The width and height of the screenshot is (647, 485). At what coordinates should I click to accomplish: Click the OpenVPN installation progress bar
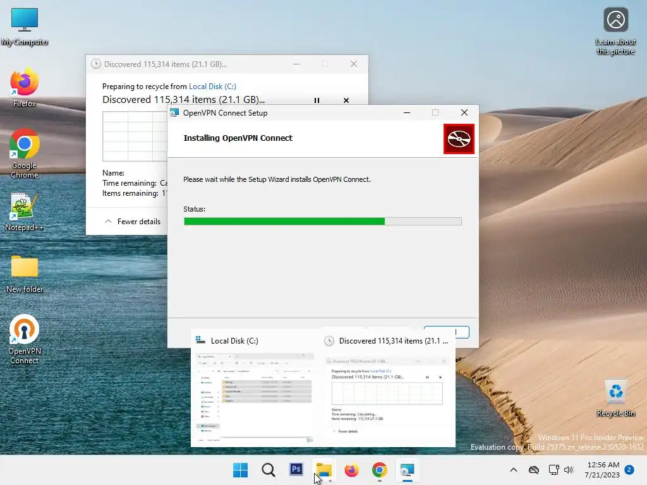(x=323, y=222)
